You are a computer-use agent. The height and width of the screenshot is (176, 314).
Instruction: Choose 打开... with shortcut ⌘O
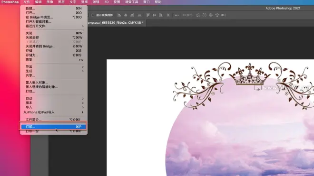click(54, 13)
